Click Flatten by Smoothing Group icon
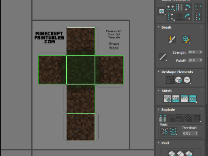Viewport: 208px width, 156px height. pos(180,118)
